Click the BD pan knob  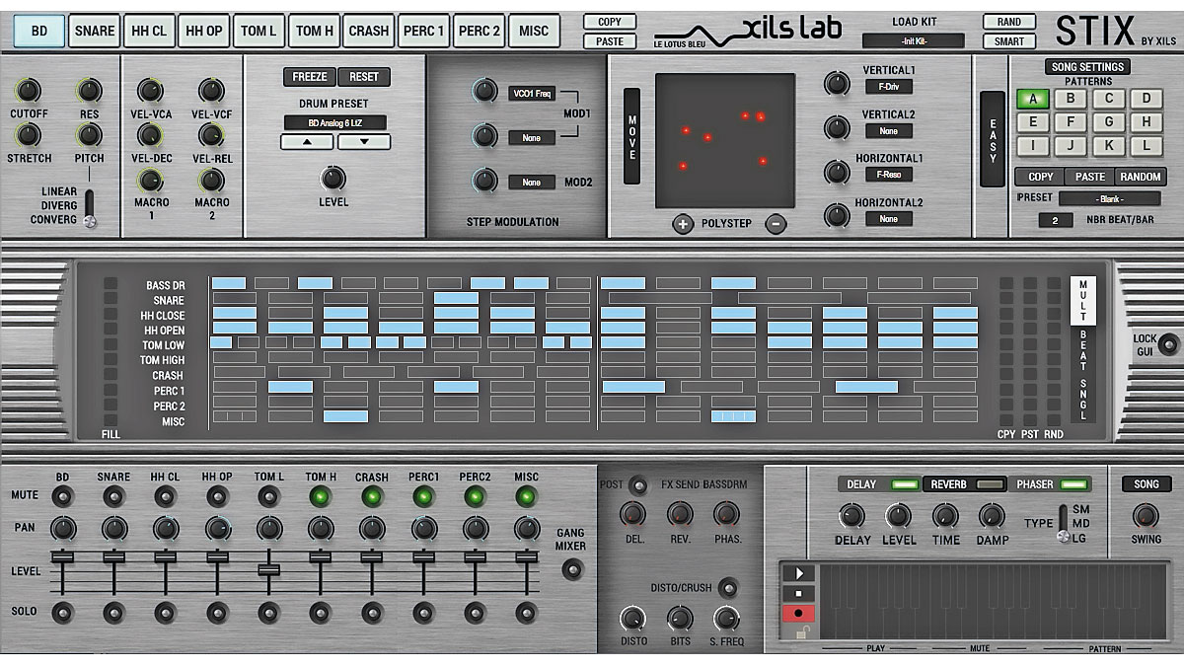click(x=63, y=529)
